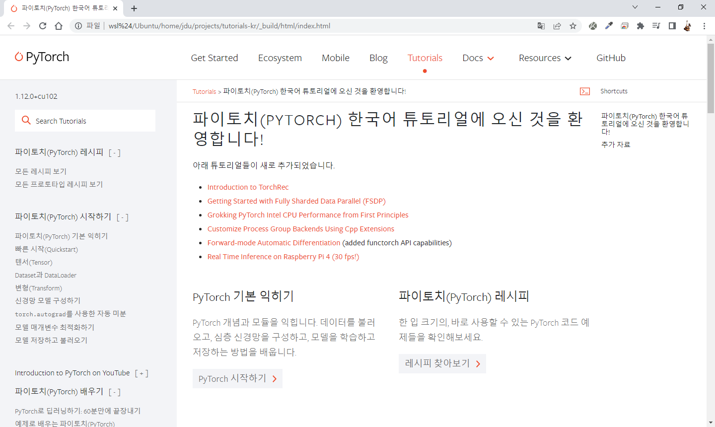Viewport: 715px width, 427px height.
Task: Click the color picker extension icon
Action: (609, 26)
